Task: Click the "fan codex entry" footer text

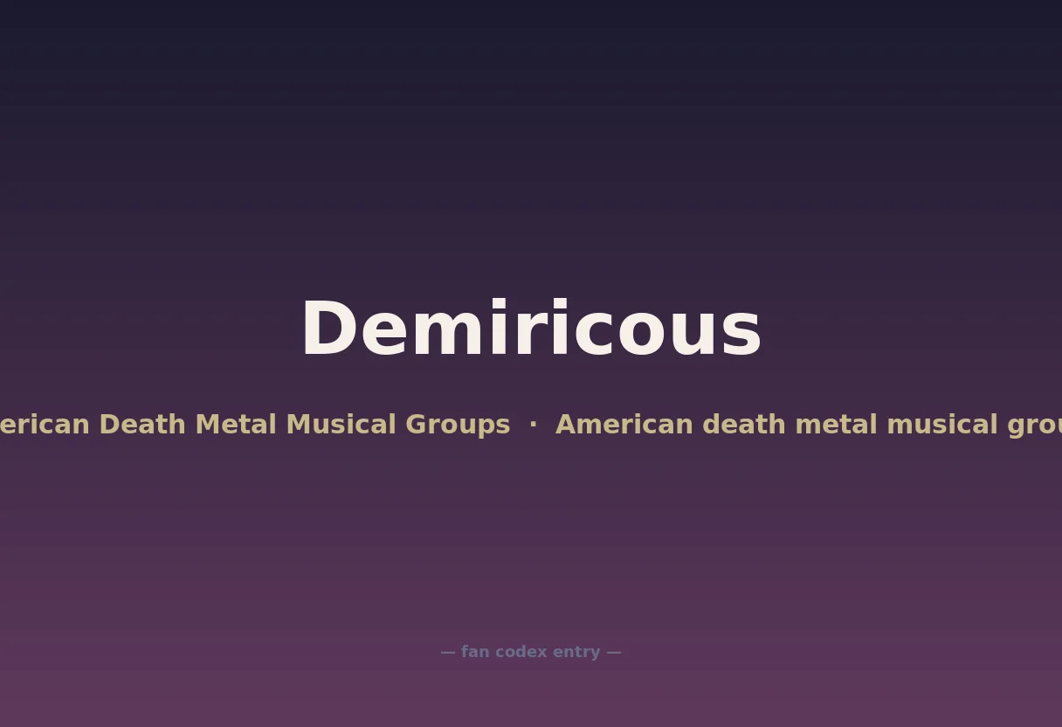Action: pyautogui.click(x=531, y=652)
